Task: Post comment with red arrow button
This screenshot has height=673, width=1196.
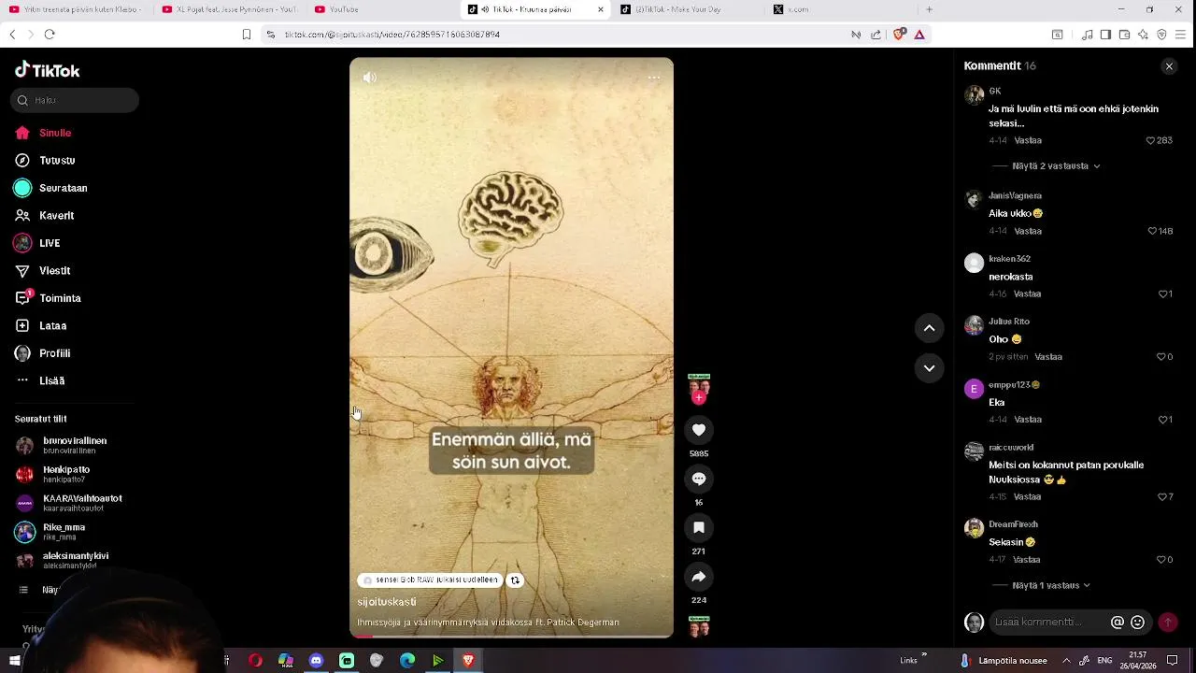Action: (1168, 623)
